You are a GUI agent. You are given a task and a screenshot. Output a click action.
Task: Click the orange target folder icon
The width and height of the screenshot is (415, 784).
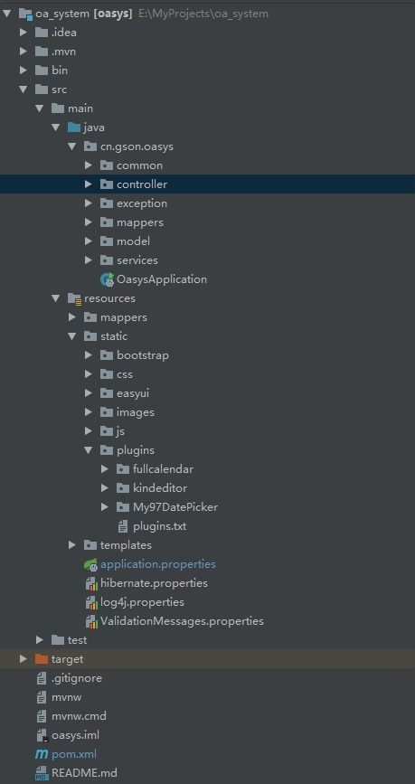(x=42, y=659)
